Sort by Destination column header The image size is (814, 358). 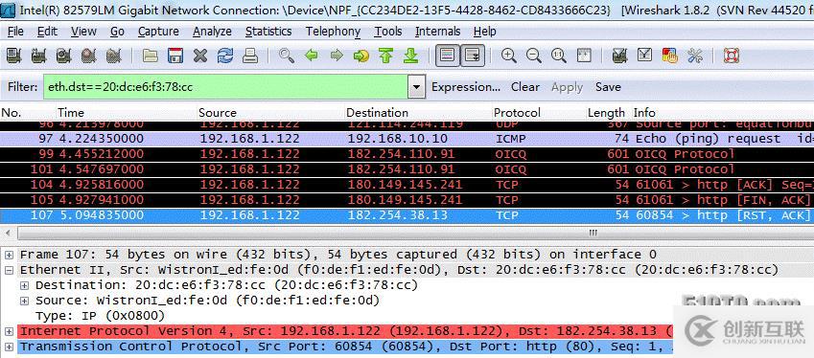coord(417,112)
